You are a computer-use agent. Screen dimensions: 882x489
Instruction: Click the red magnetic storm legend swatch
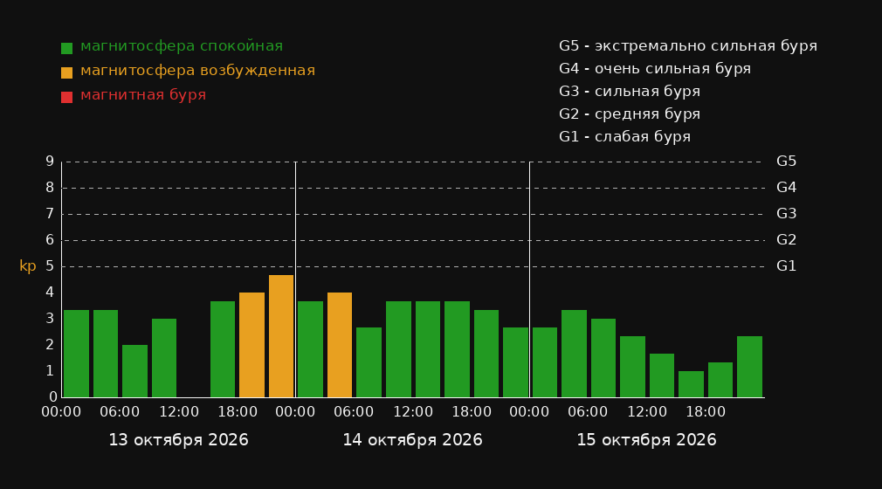point(67,97)
